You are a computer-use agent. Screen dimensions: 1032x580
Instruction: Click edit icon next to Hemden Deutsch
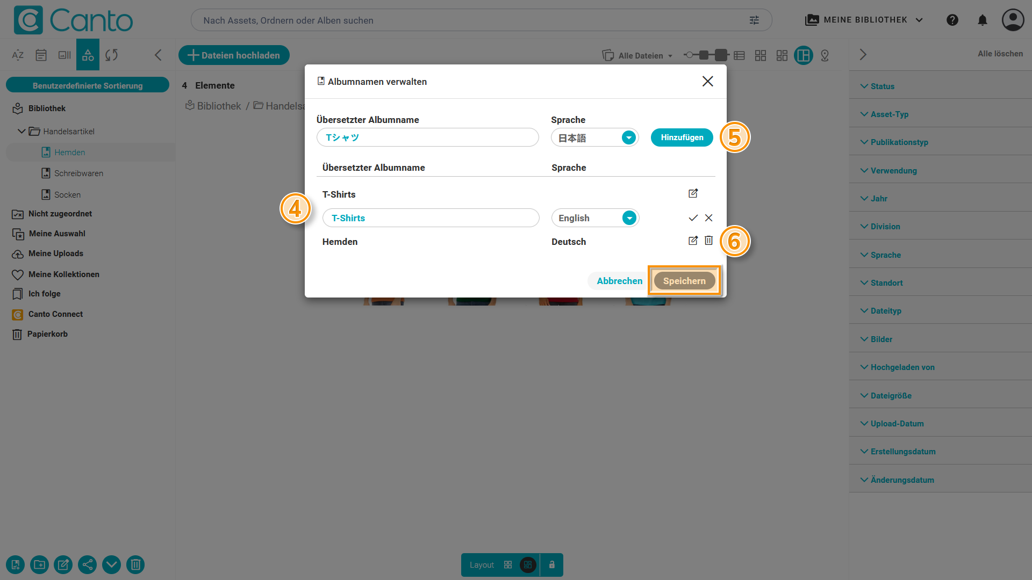693,241
